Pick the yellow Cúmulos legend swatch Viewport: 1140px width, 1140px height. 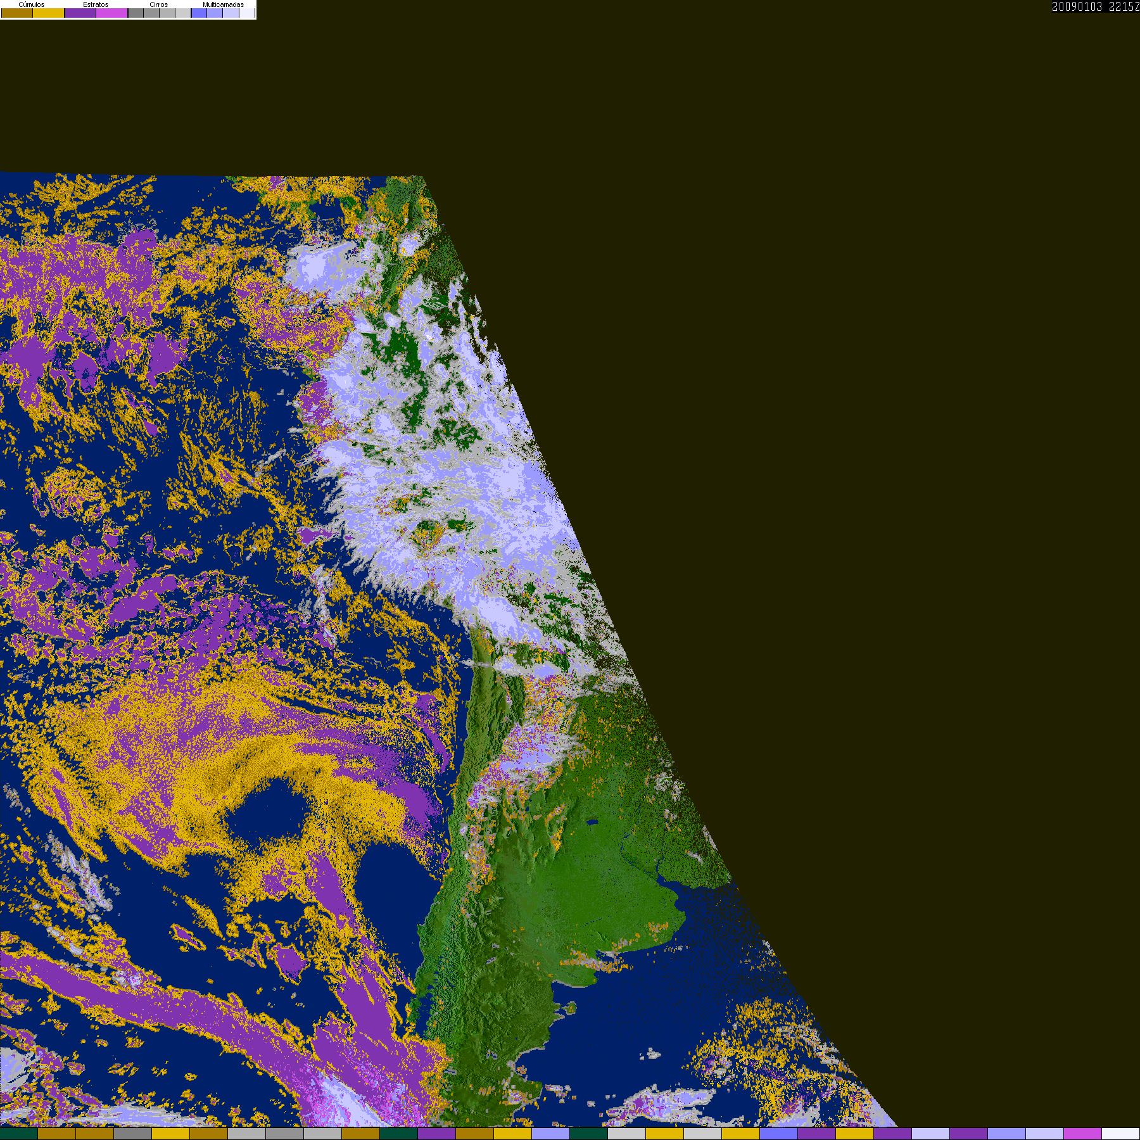(x=49, y=13)
